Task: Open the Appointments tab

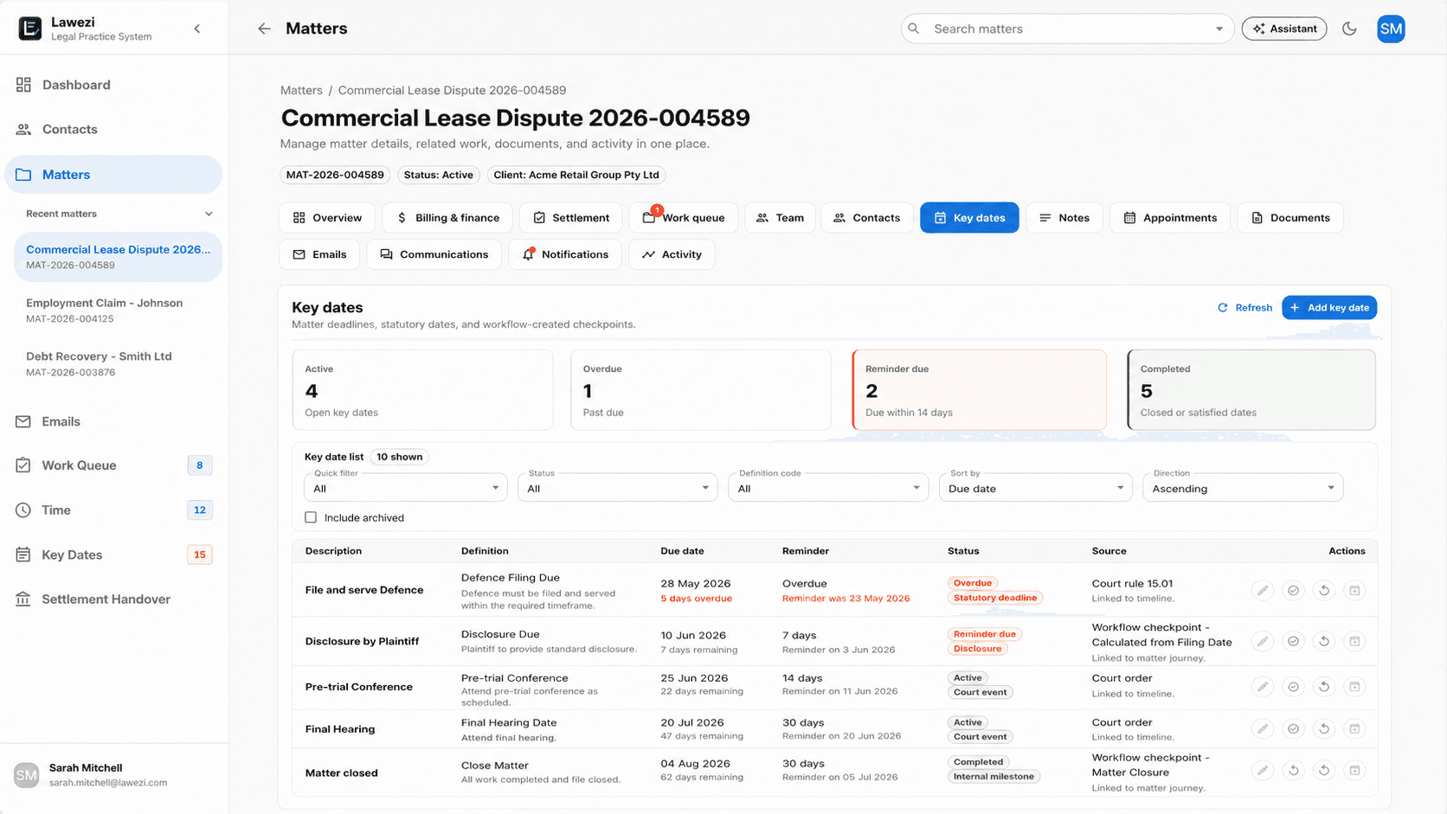Action: (1170, 218)
